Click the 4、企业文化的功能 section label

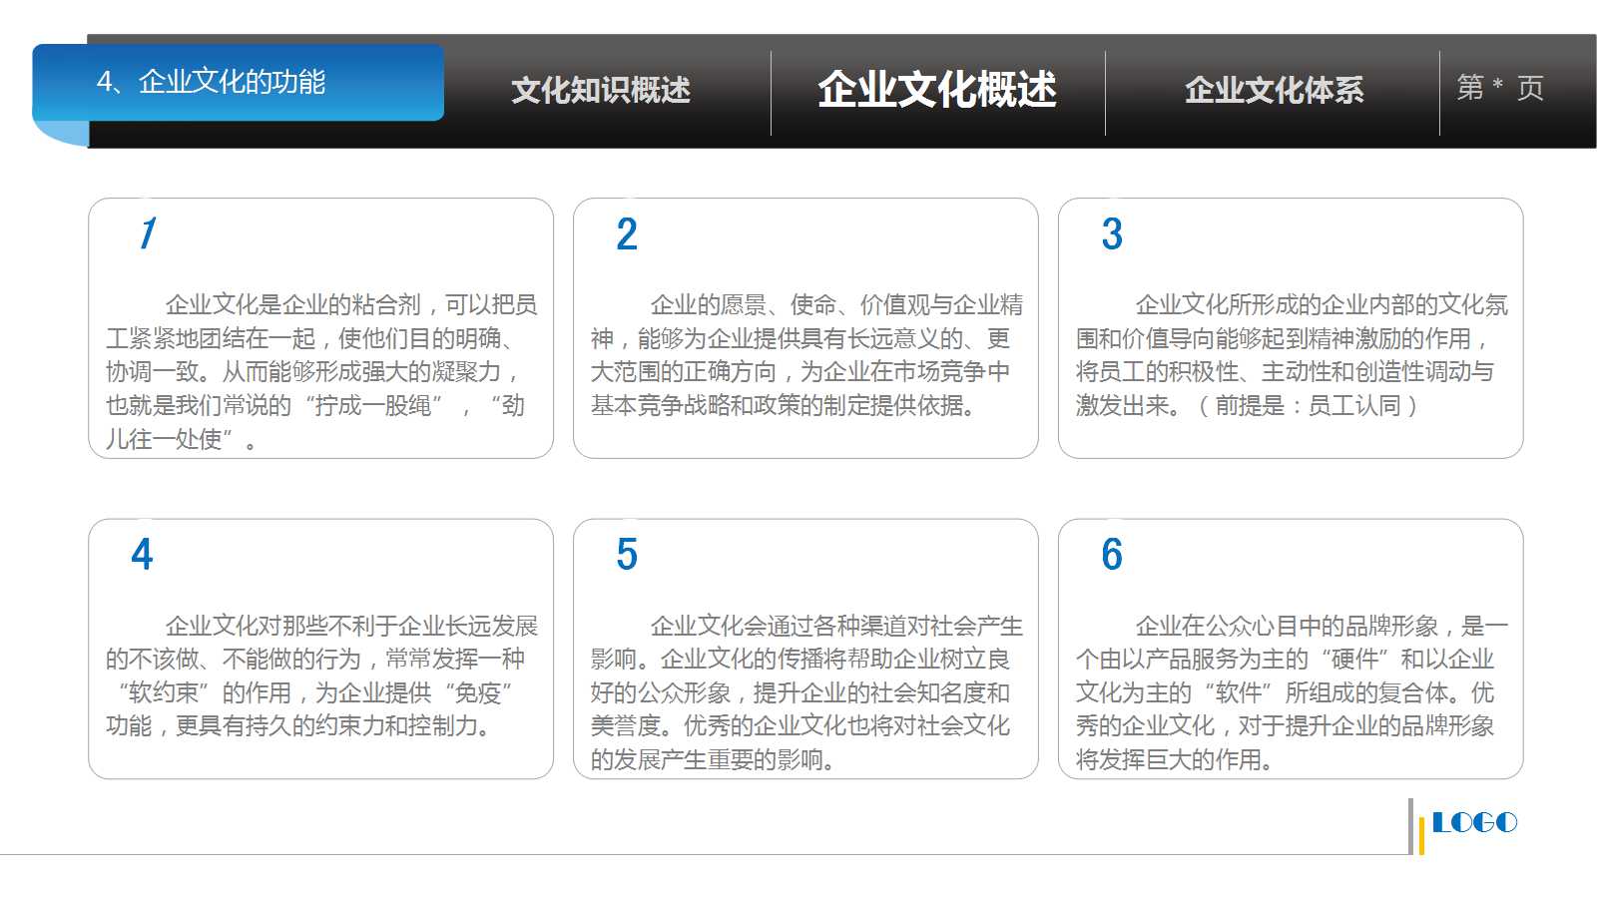[214, 84]
